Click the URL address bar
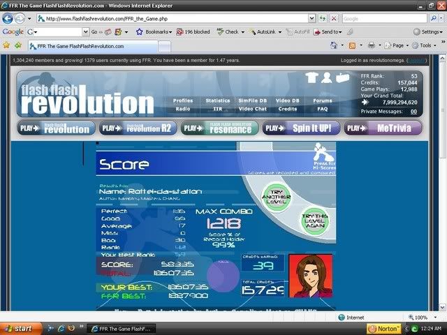Viewport: 447px width, 335px height. point(175,19)
